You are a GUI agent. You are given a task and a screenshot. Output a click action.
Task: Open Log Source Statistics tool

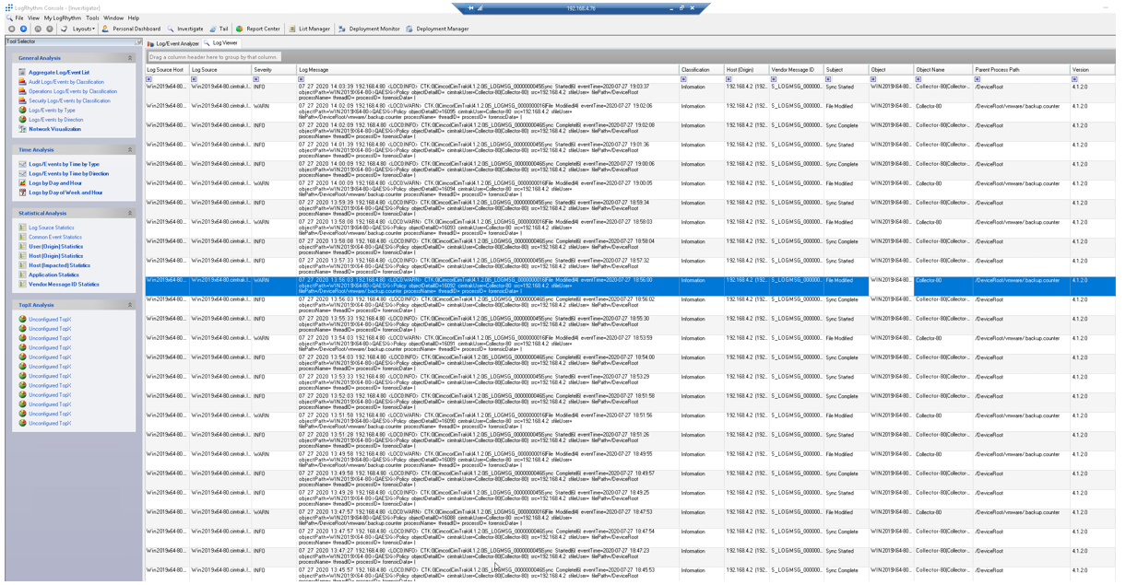tap(51, 228)
